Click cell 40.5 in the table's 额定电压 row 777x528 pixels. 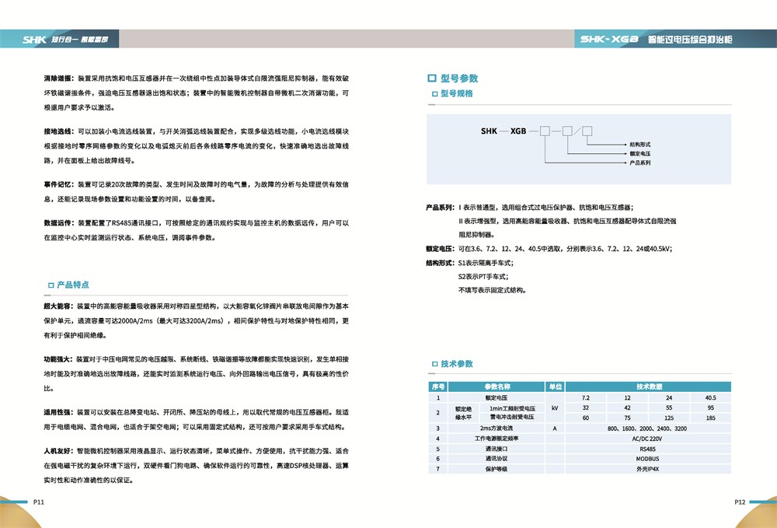click(x=711, y=397)
